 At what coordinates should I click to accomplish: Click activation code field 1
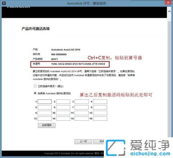coord(45,102)
